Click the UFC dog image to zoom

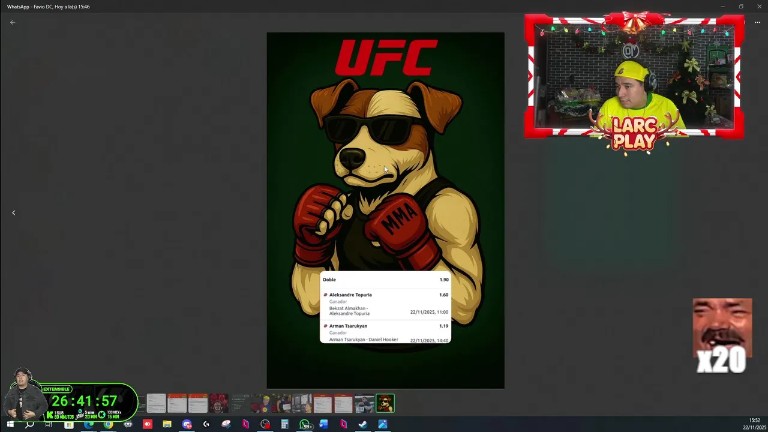pyautogui.click(x=385, y=210)
